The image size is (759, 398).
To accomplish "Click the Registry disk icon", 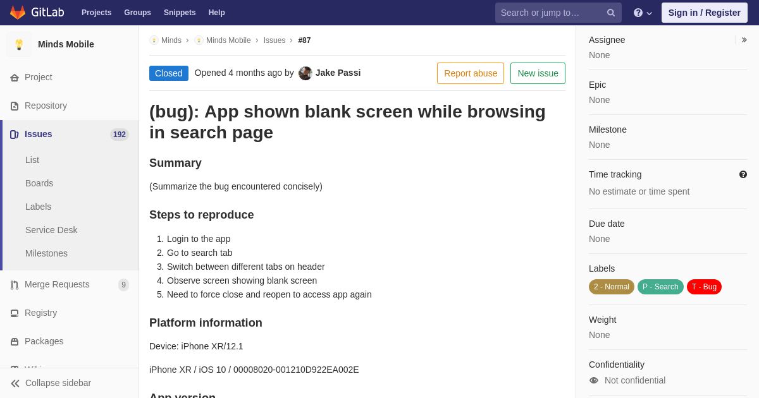I will [15, 313].
